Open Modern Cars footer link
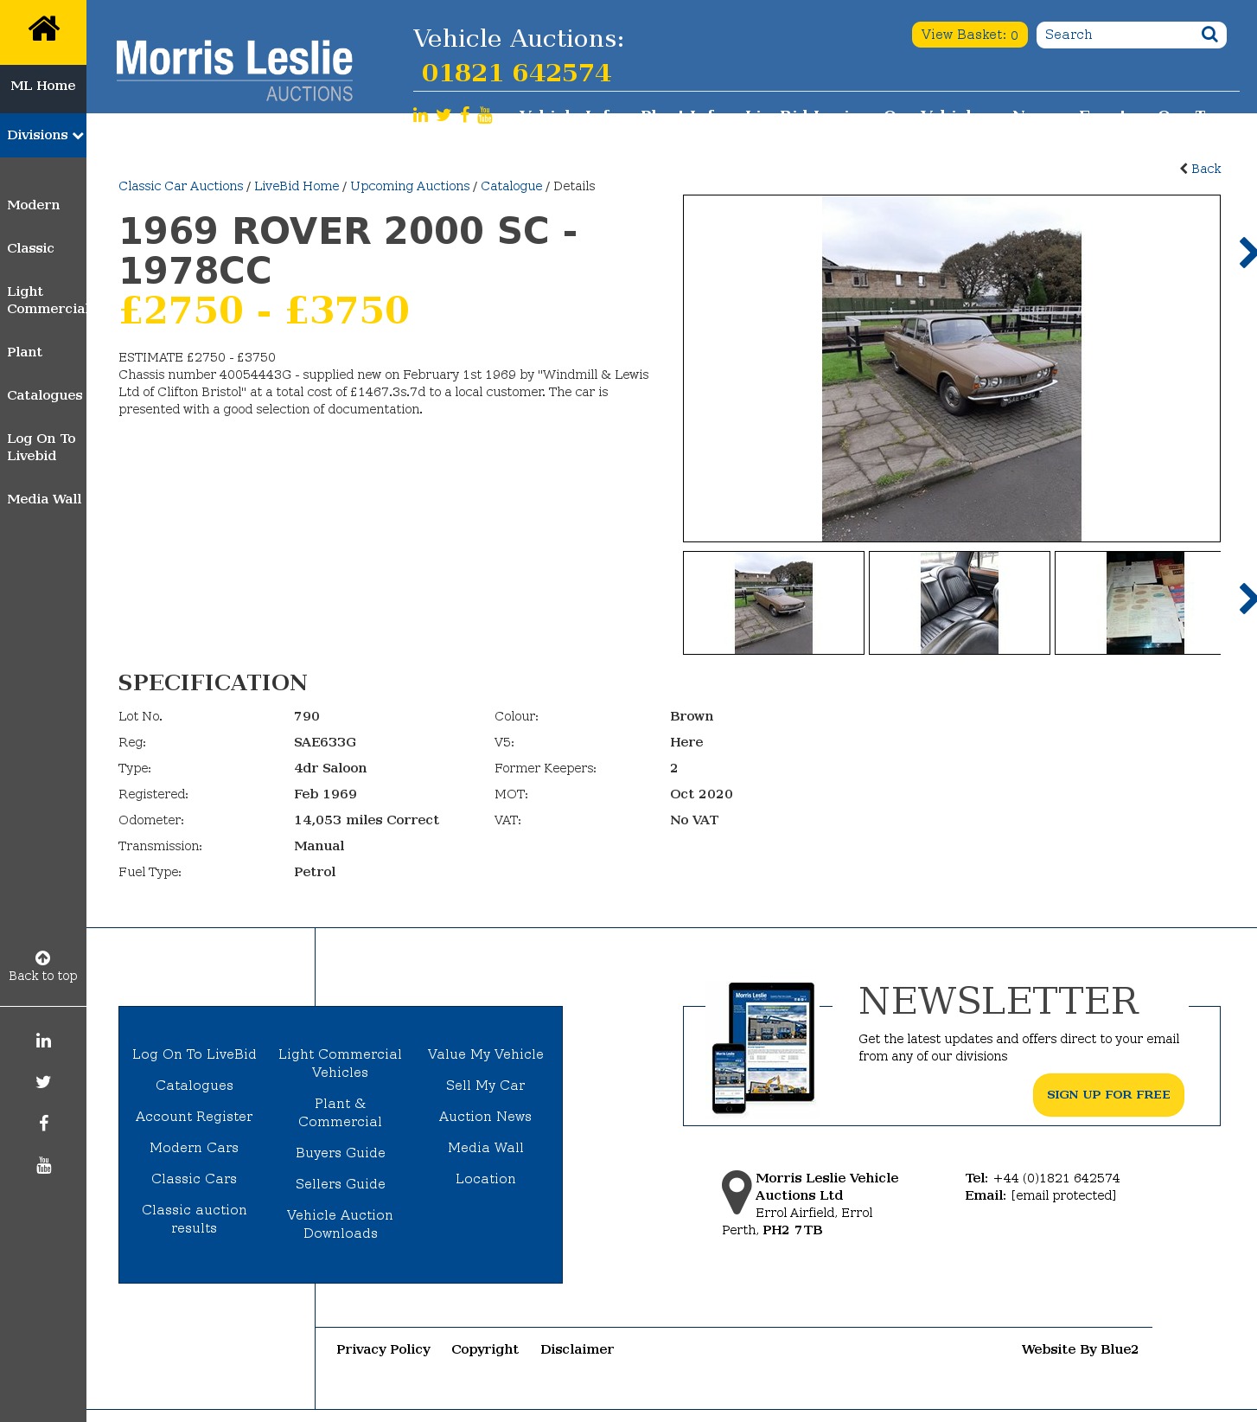 (195, 1148)
